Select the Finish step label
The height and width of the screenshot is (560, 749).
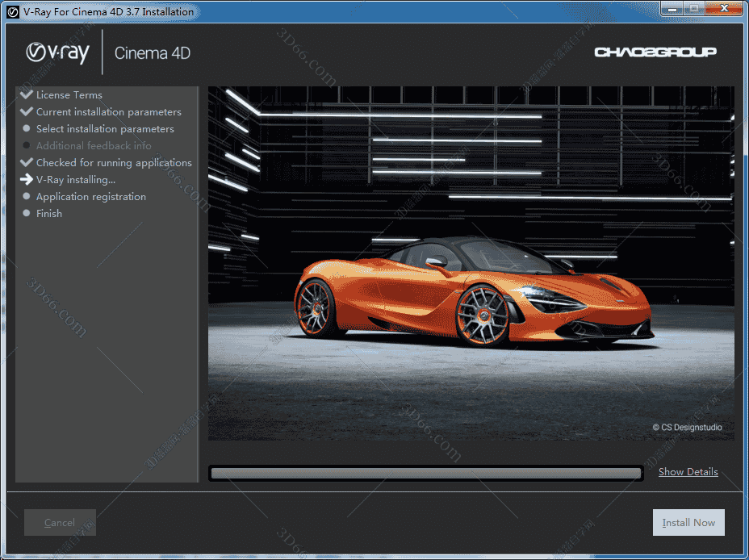49,213
